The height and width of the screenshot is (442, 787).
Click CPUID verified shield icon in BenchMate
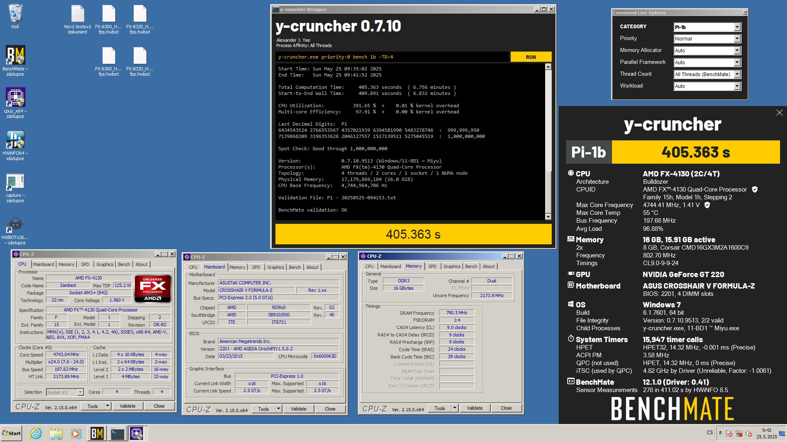click(x=755, y=189)
